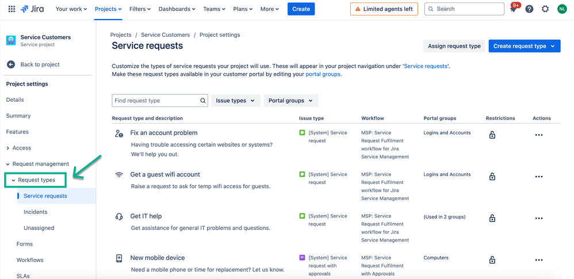Open the Projects dropdown menu

[x=108, y=9]
